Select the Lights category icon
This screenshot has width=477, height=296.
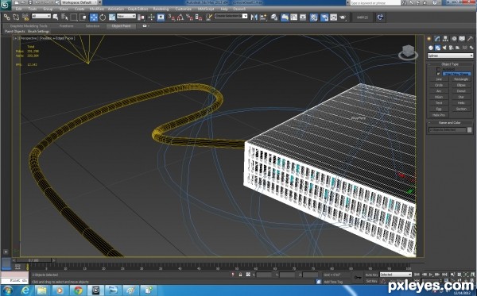click(x=444, y=48)
